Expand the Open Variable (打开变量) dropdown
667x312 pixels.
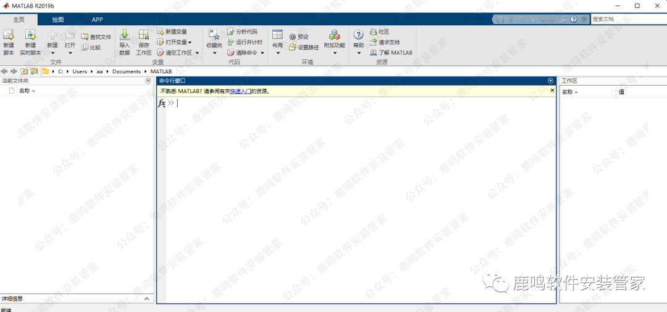point(190,42)
